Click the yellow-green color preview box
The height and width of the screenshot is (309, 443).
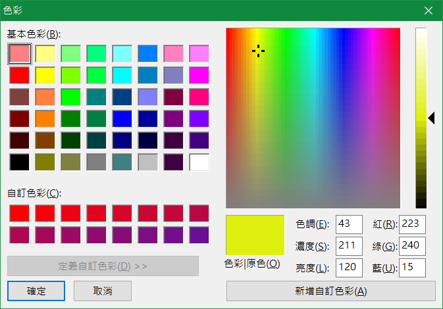click(x=255, y=235)
